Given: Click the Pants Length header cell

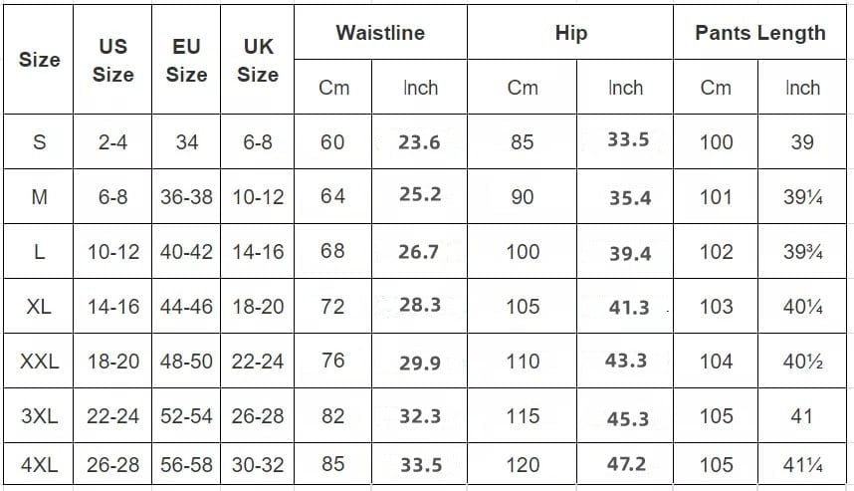Looking at the screenshot, I should pos(759,33).
